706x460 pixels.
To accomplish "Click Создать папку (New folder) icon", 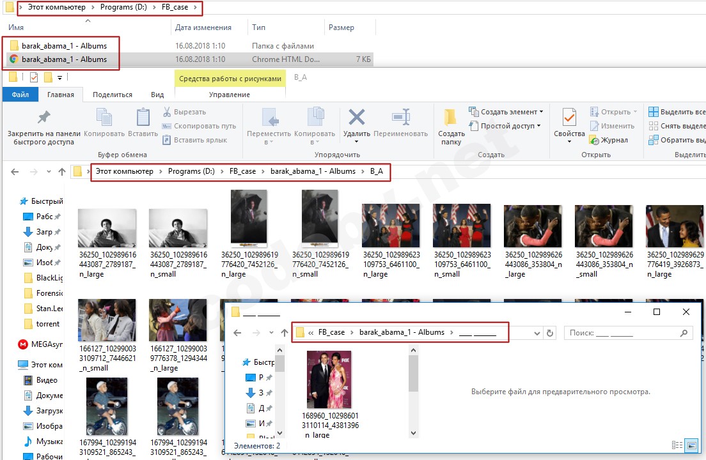I will (x=451, y=118).
